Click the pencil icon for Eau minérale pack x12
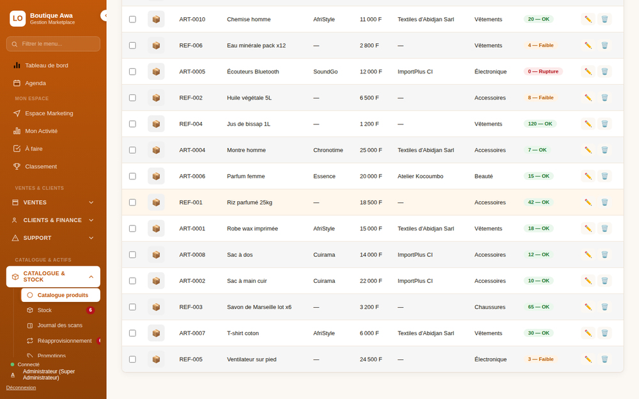639x399 pixels. click(588, 45)
